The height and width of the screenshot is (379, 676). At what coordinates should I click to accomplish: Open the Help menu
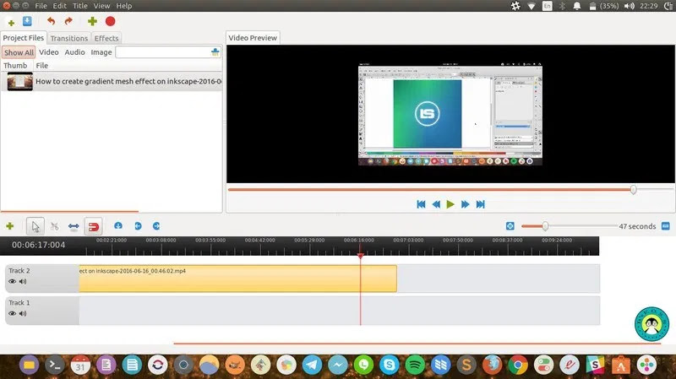[124, 6]
